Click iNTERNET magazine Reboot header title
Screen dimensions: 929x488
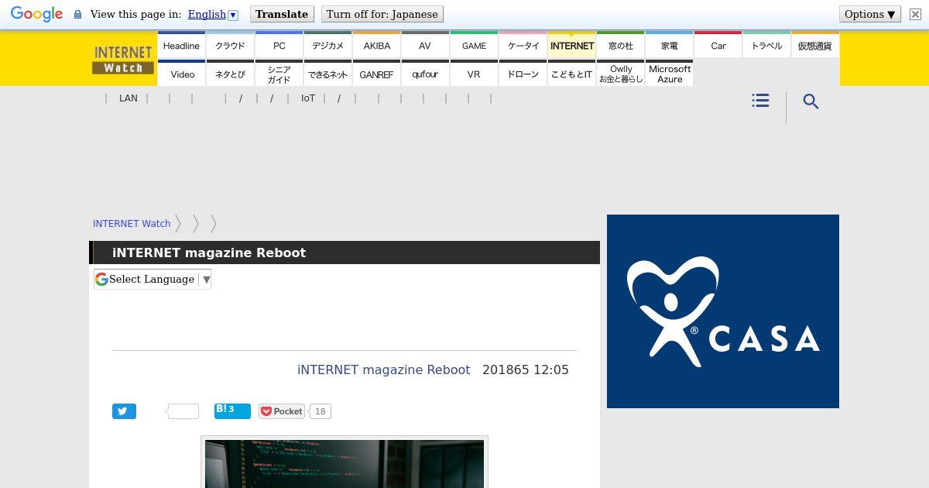pyautogui.click(x=209, y=253)
